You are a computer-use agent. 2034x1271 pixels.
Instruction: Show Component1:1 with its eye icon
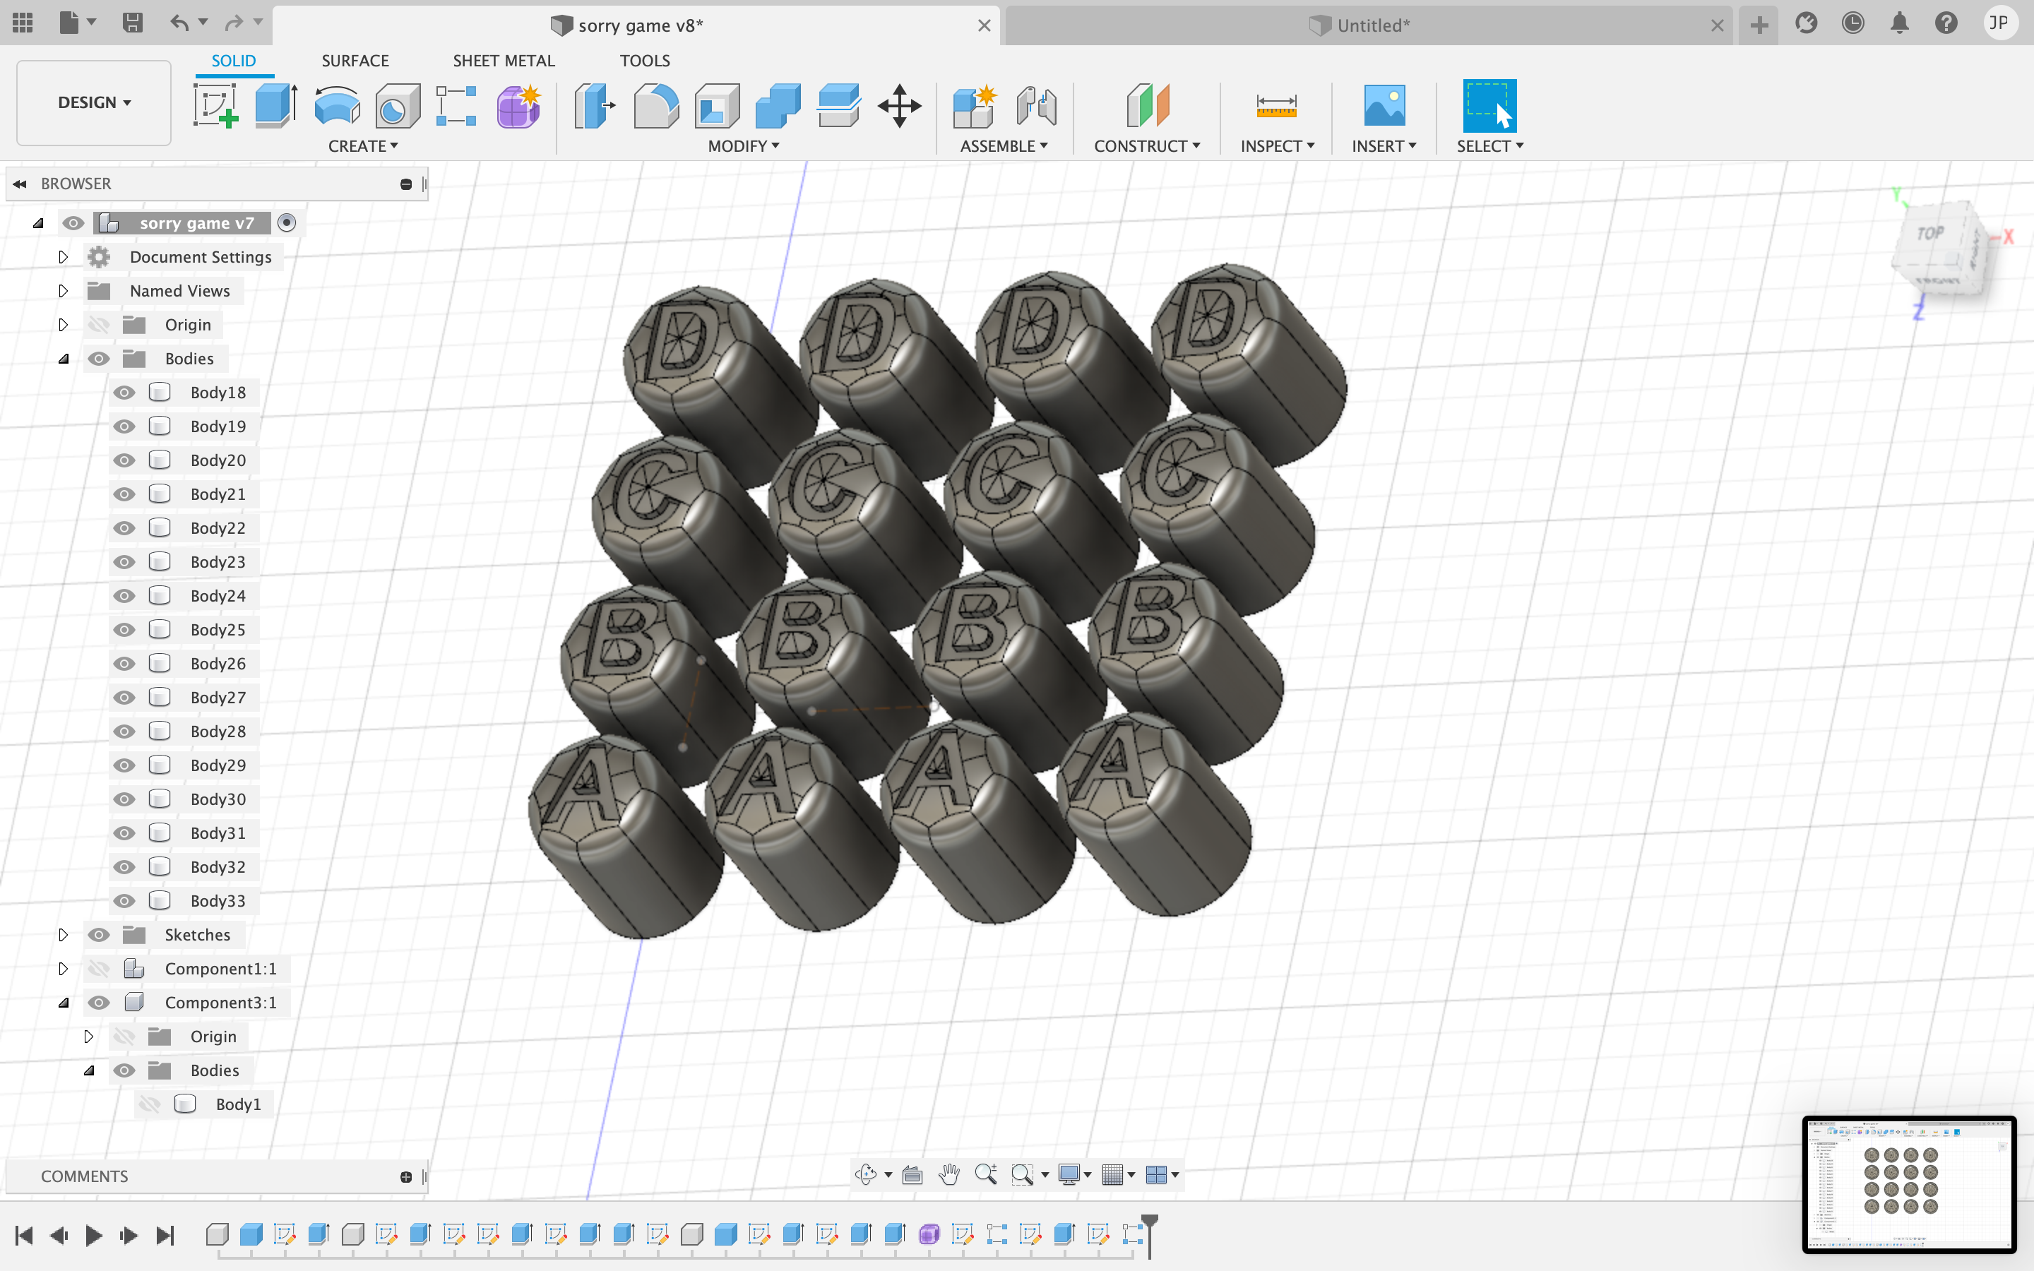pyautogui.click(x=99, y=968)
